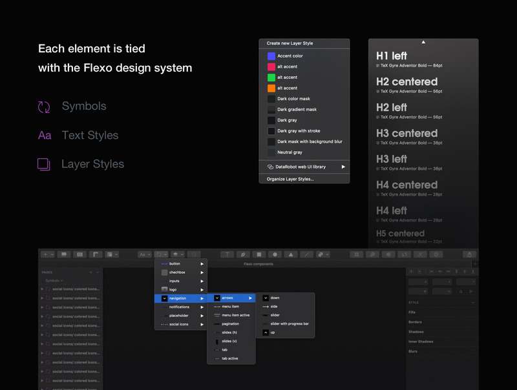Open 'Organize Layer Styles...'
517x390 pixels.
(290, 179)
